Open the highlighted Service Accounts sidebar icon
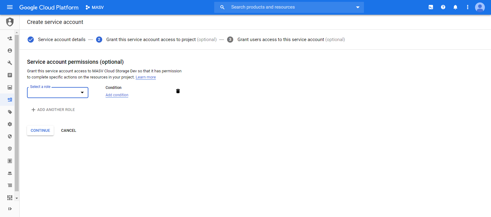Viewport: 491px width, 217px height. click(x=10, y=100)
